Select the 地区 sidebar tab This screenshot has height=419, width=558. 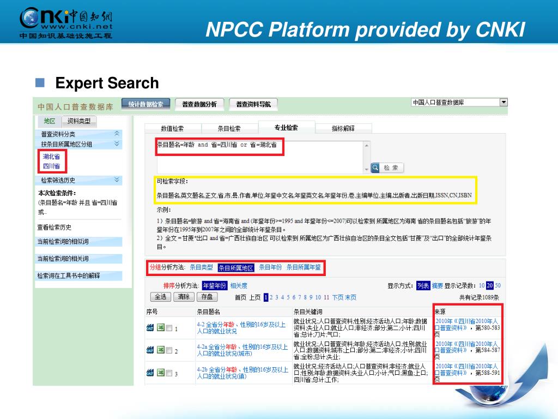click(x=50, y=121)
